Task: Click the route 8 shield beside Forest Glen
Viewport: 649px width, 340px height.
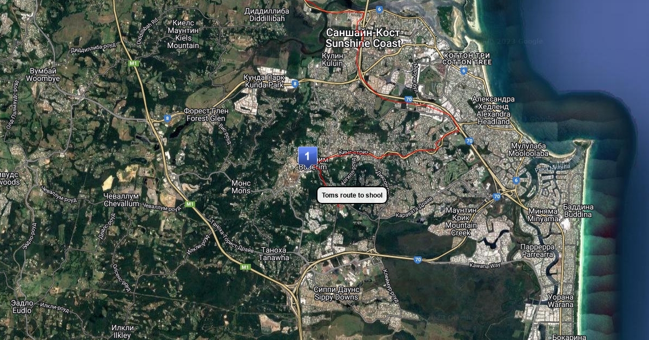Action: pos(168,118)
